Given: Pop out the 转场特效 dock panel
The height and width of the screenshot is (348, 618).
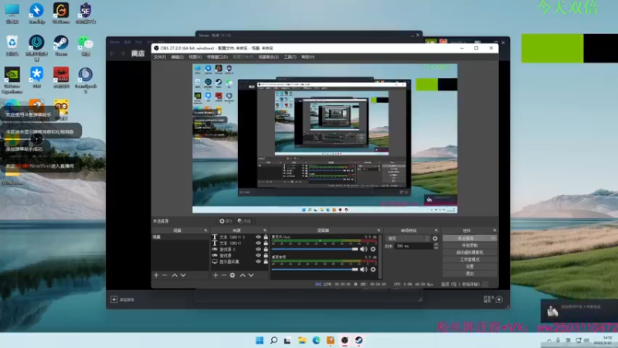Looking at the screenshot, I should (x=436, y=230).
